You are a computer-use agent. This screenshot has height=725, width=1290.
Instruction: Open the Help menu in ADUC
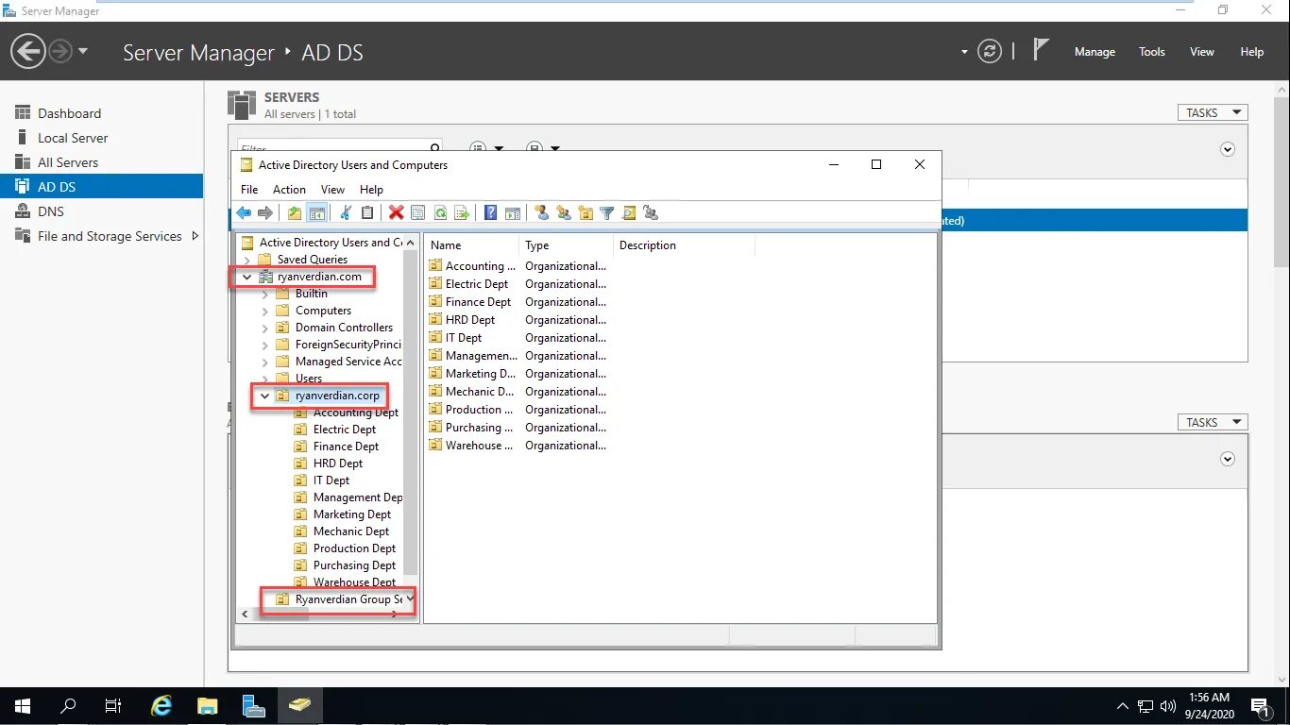point(372,190)
